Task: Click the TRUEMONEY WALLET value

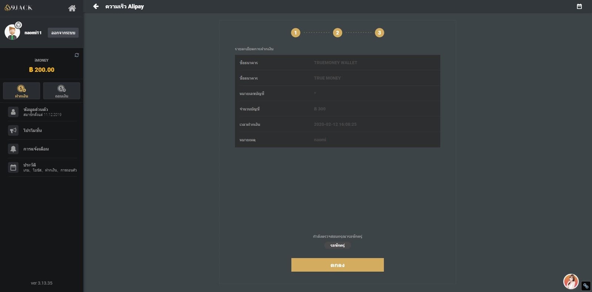Action: click(336, 63)
